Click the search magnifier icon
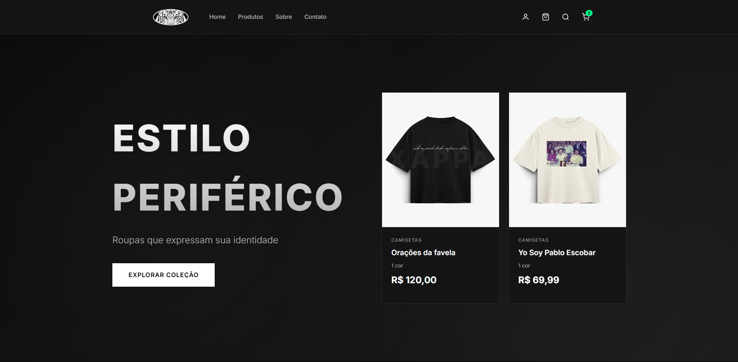738x362 pixels. click(566, 17)
